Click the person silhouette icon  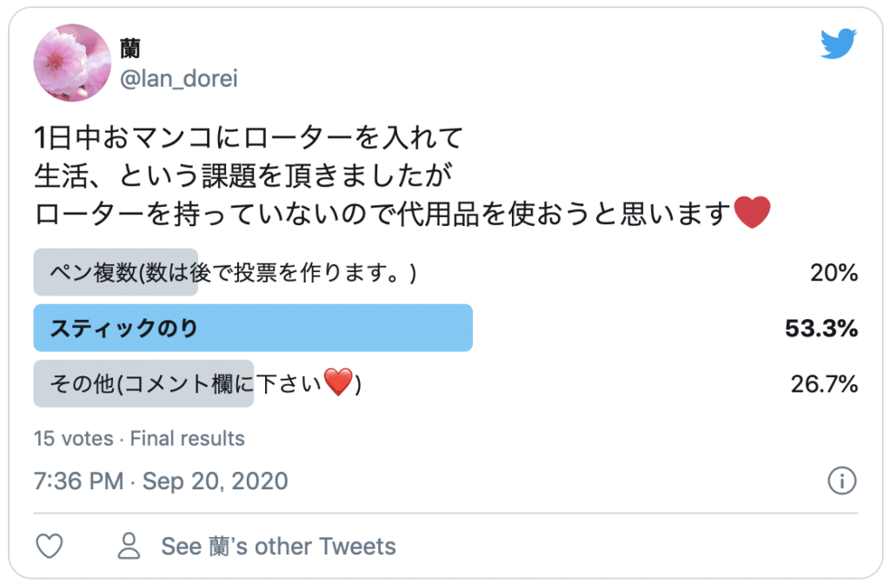coord(130,546)
